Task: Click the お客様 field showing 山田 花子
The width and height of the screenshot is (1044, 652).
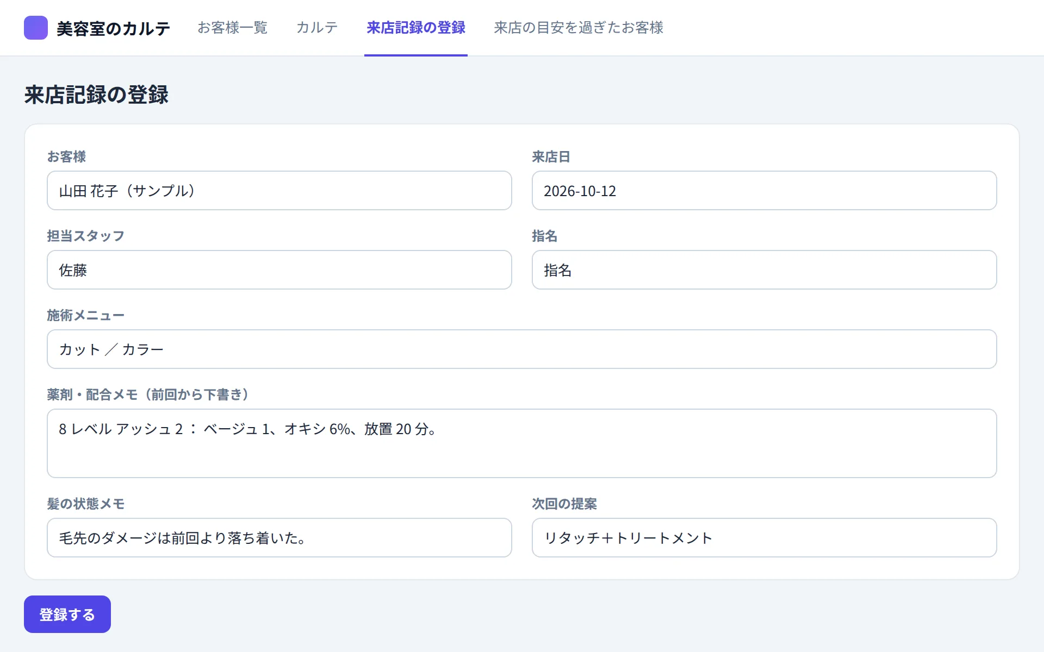Action: (x=279, y=191)
